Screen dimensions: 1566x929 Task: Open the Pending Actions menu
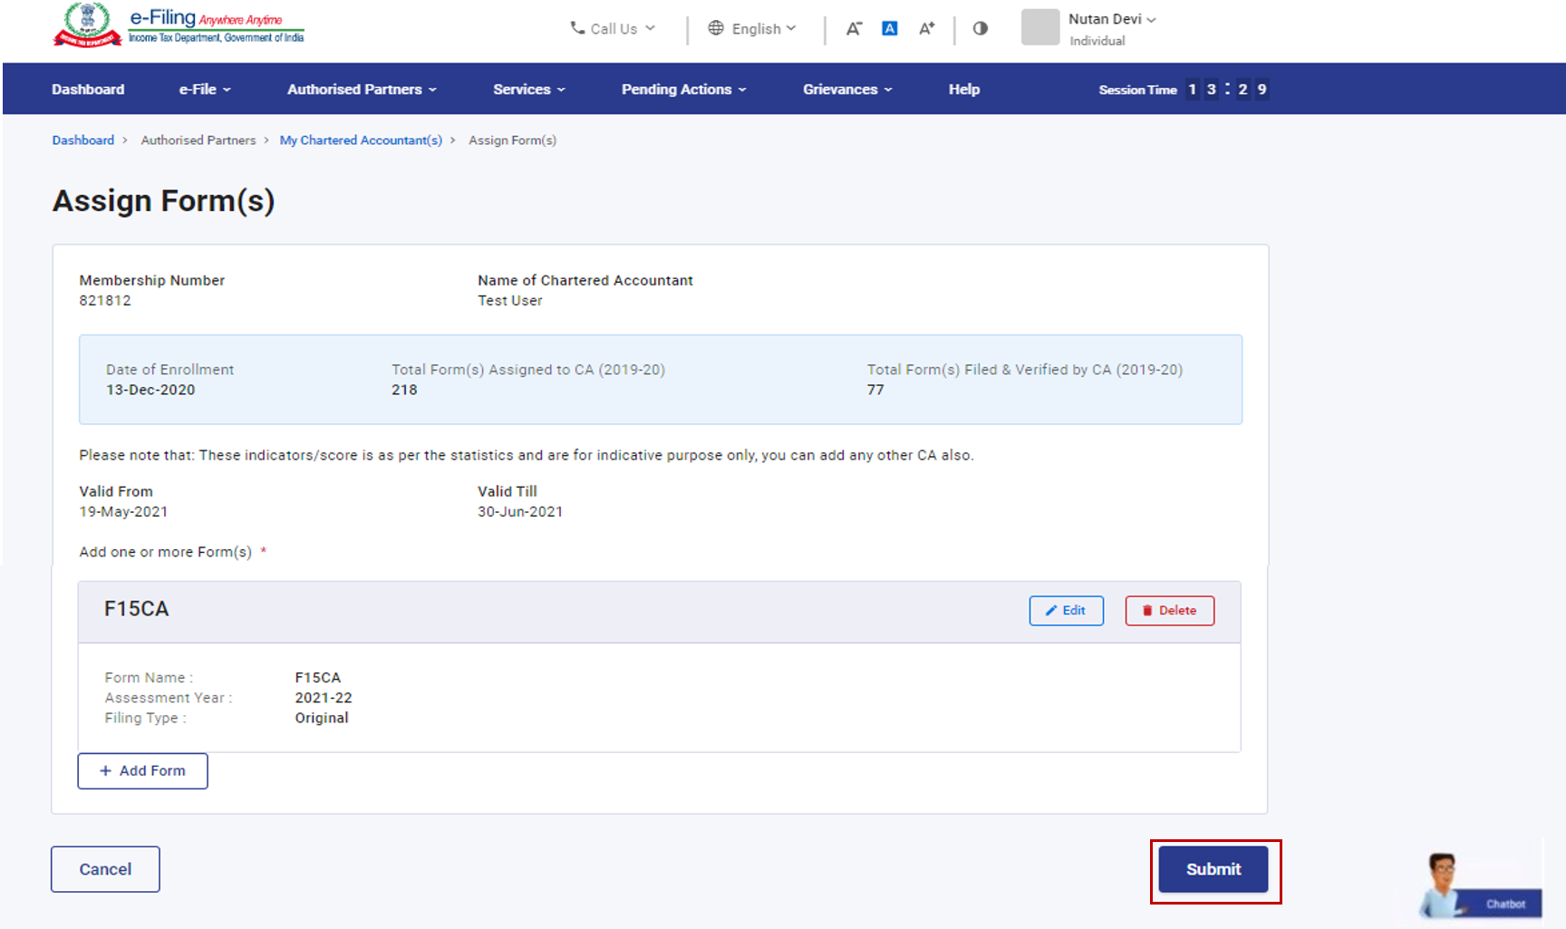683,89
